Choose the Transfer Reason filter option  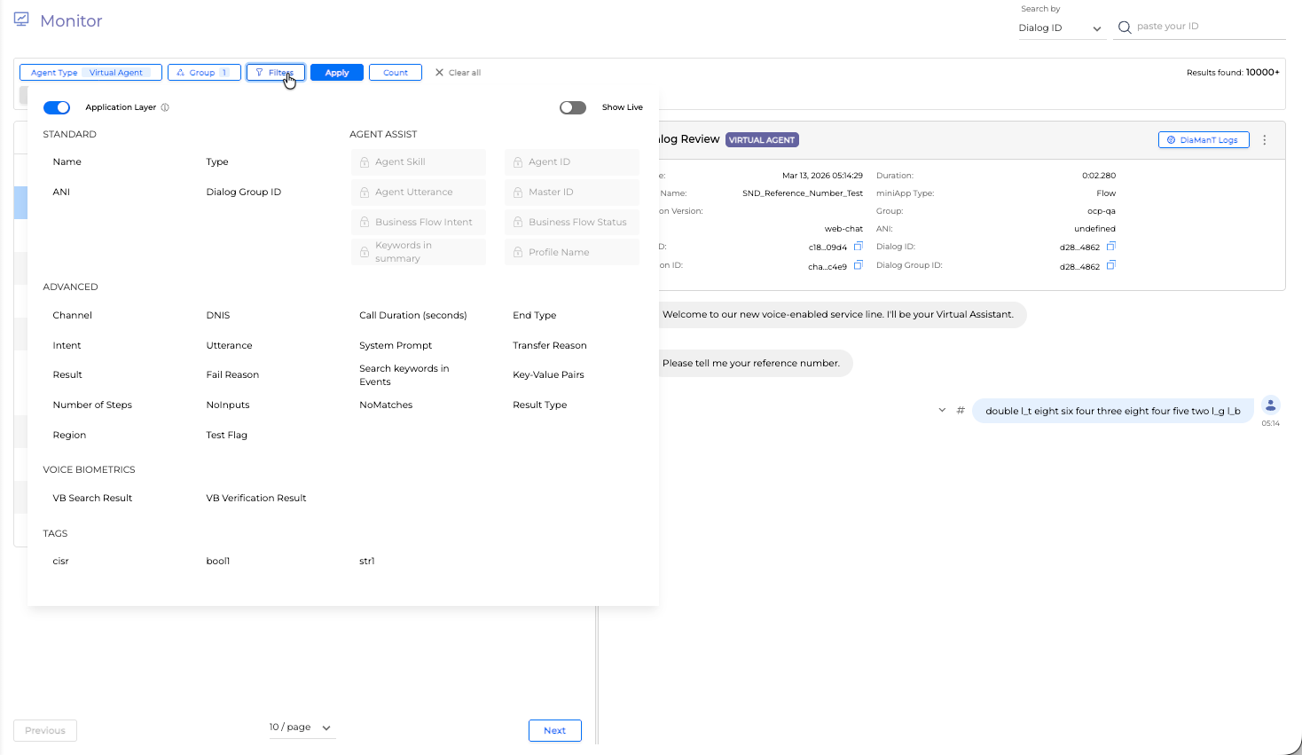549,345
